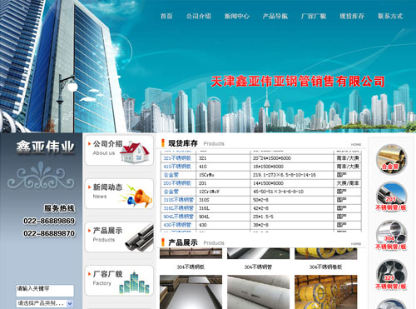416x309 pixels.
Task: Click the 合金管 round product icon
Action: coord(391,159)
